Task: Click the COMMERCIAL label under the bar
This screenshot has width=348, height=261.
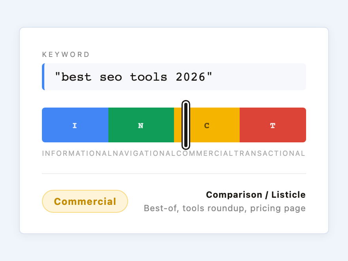Action: pos(204,153)
